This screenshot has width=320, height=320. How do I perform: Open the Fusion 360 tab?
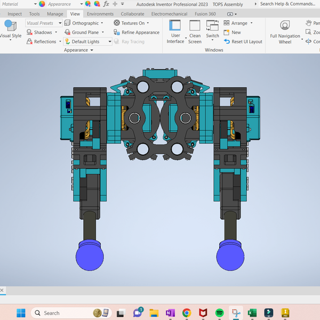tap(205, 14)
